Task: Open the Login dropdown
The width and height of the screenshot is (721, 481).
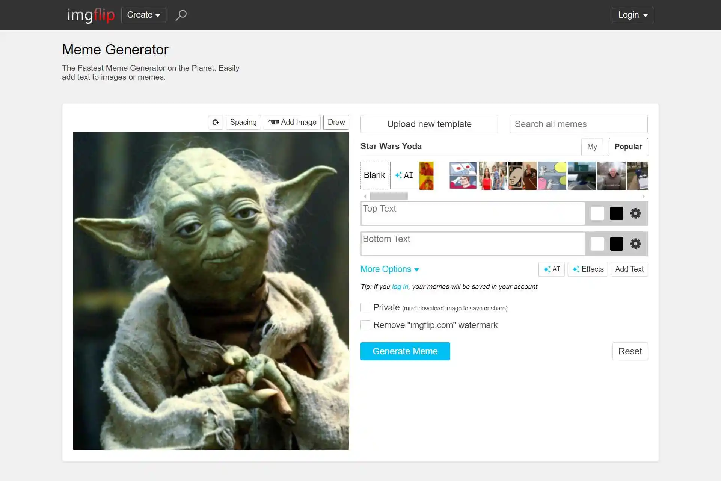Action: point(632,15)
